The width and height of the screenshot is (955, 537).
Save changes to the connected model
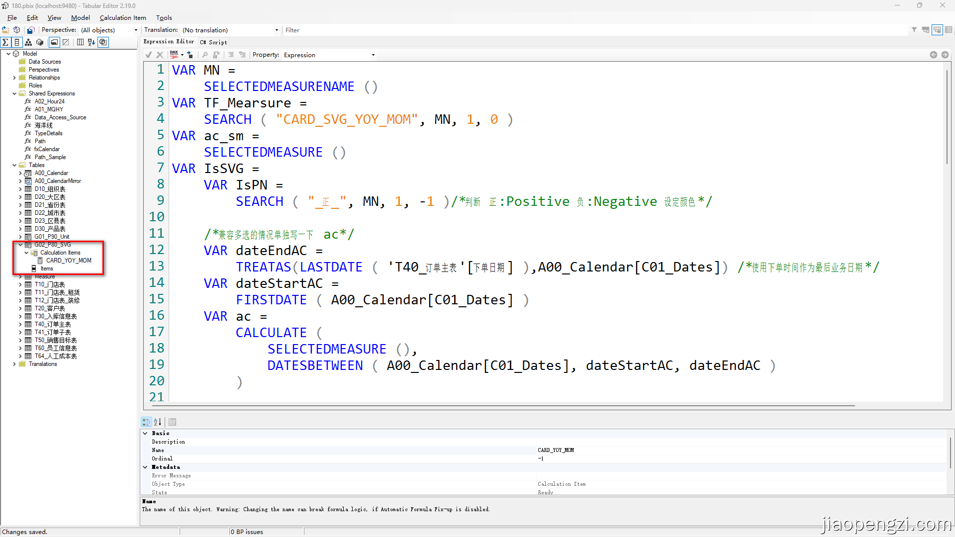tap(31, 30)
